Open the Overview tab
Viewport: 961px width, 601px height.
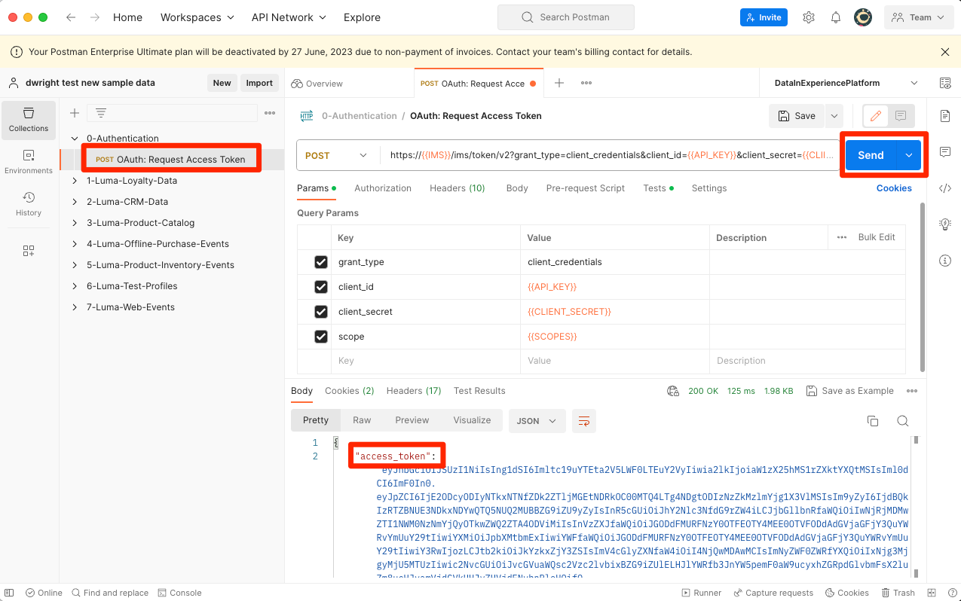pos(317,84)
